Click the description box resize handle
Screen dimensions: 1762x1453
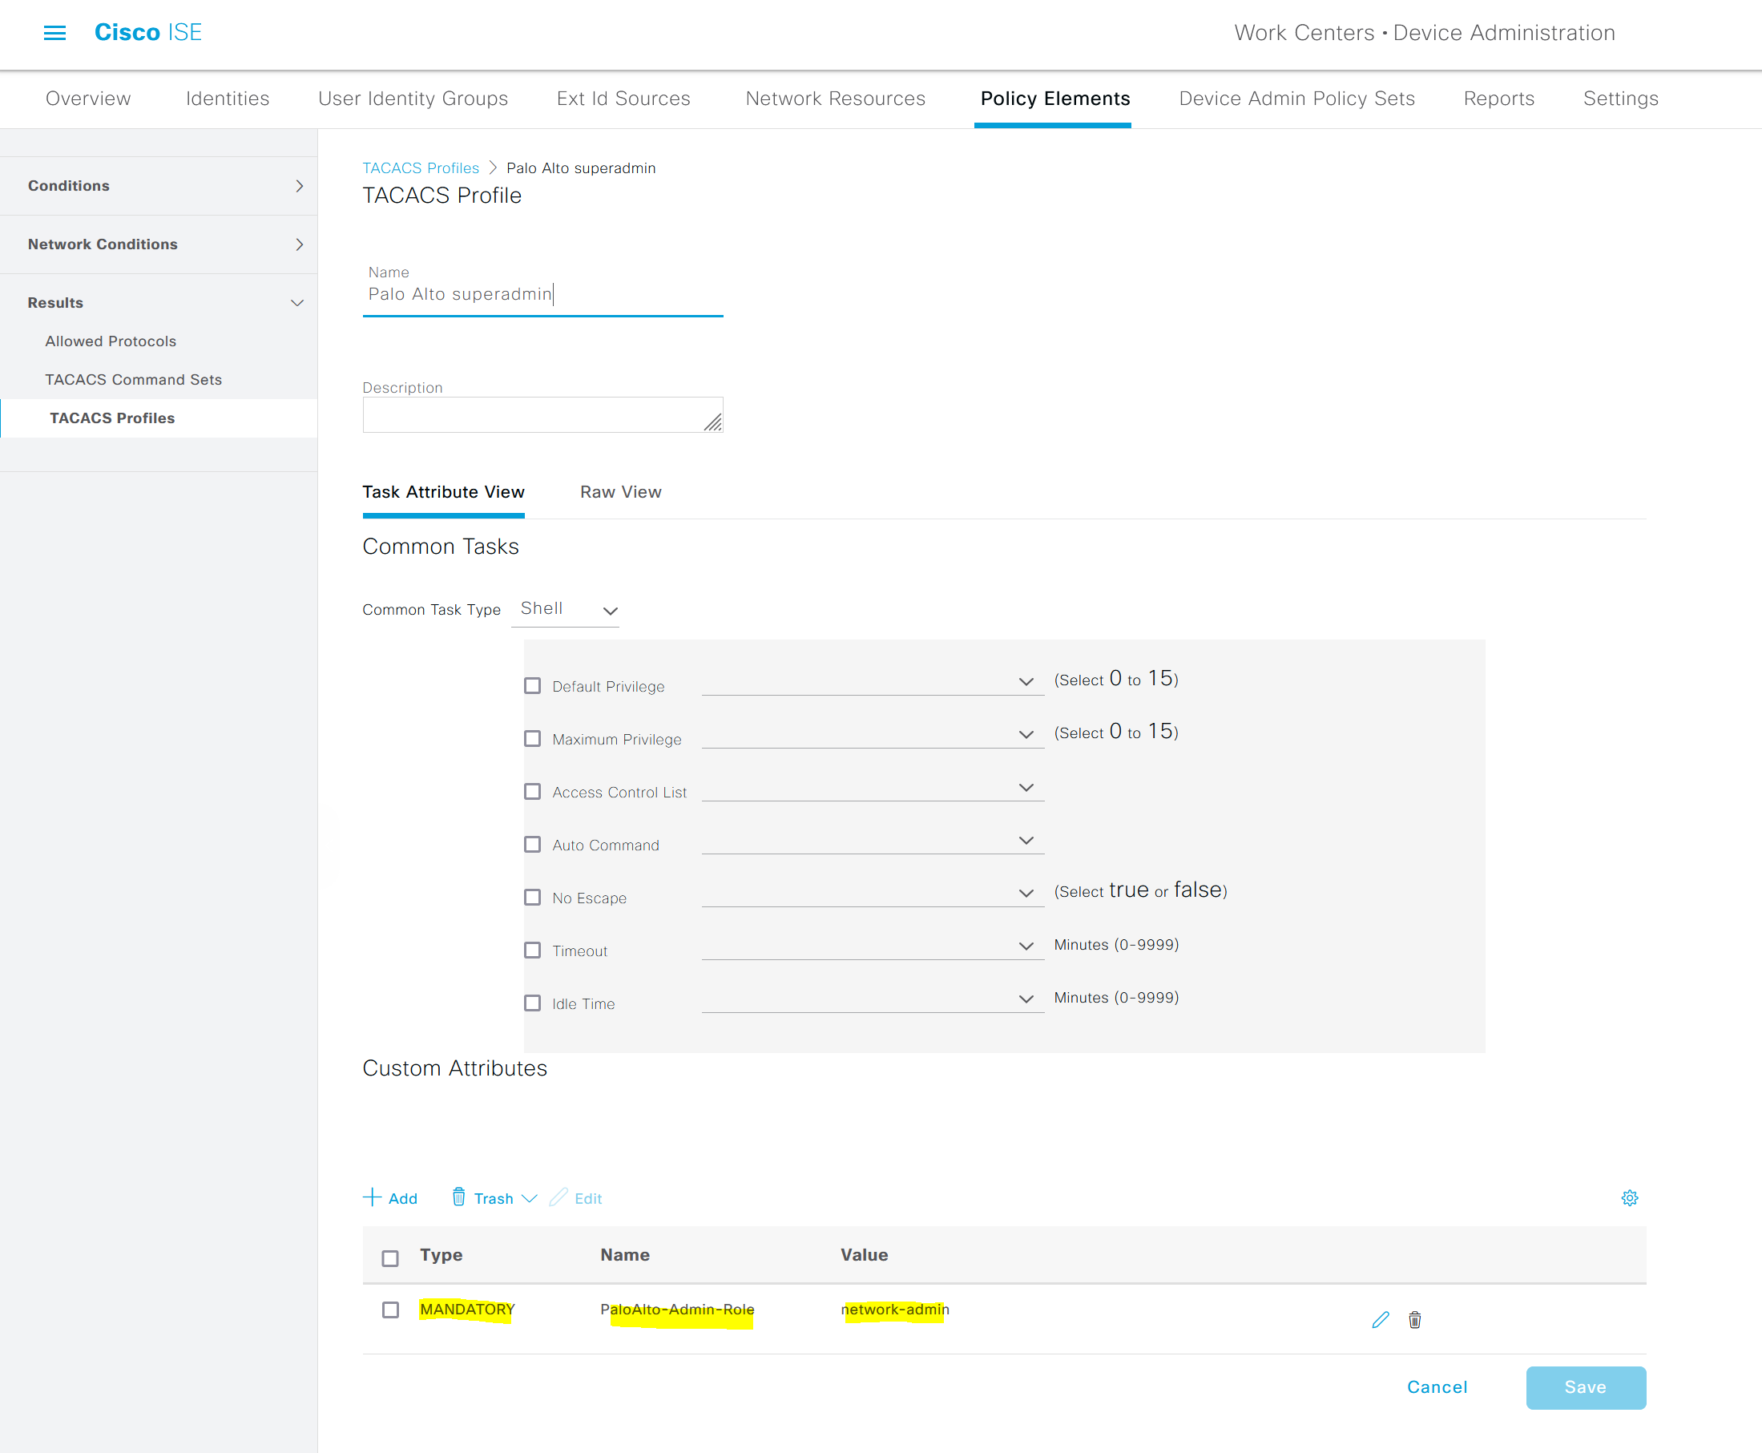(x=713, y=422)
